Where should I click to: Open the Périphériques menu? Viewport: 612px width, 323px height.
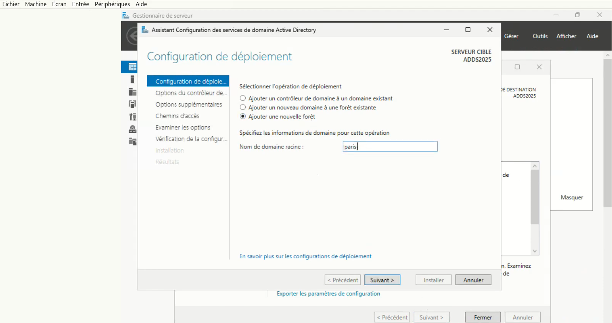pyautogui.click(x=112, y=4)
